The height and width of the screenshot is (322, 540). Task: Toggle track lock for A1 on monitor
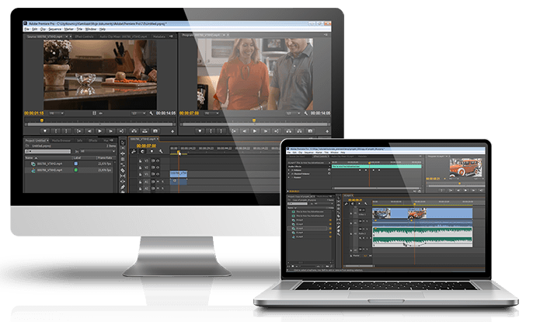(140, 182)
